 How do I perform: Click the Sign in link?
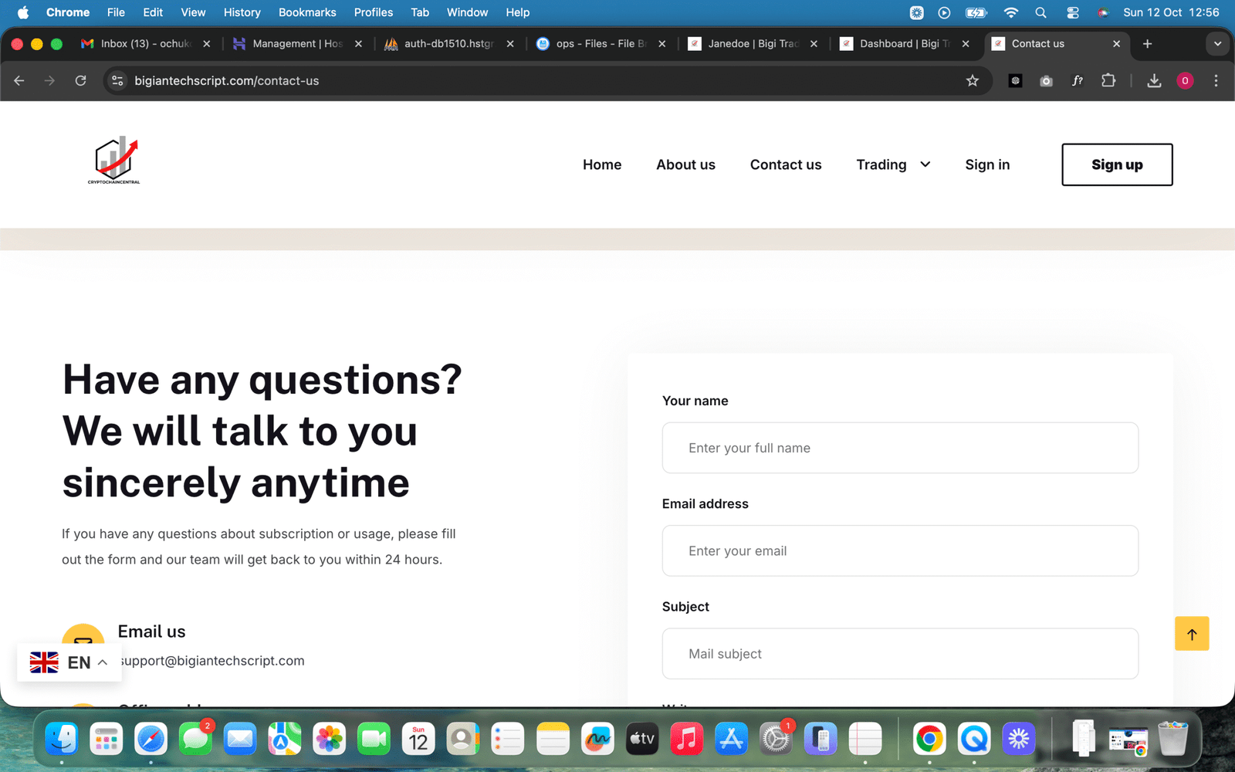coord(986,164)
